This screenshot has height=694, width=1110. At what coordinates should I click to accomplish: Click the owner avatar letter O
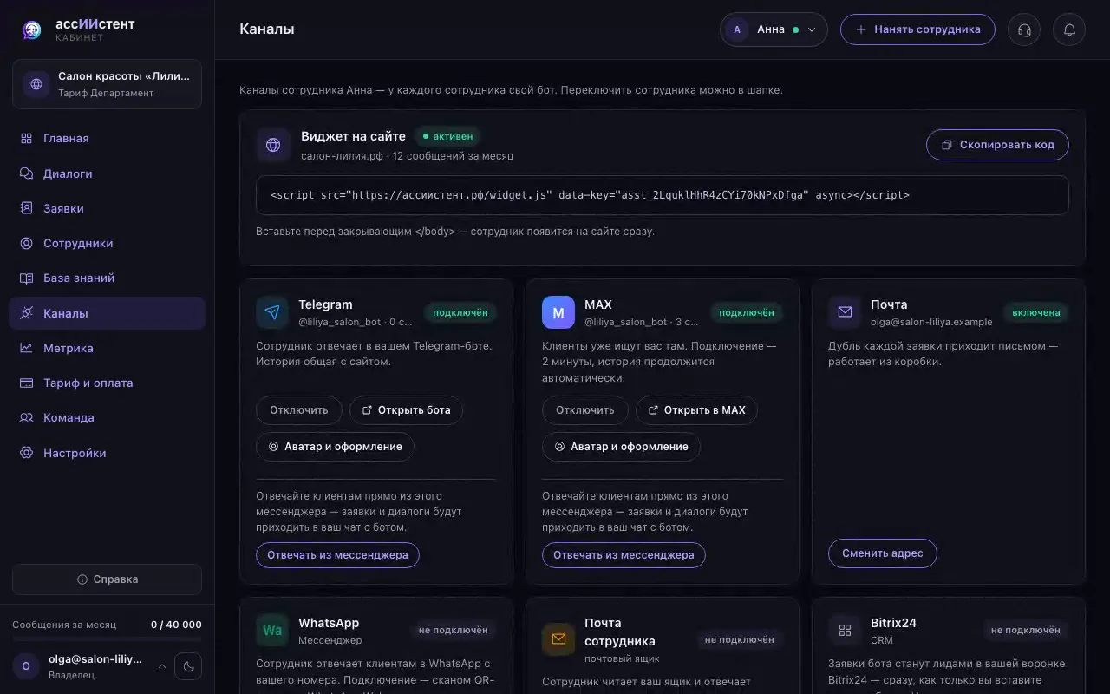click(x=26, y=666)
